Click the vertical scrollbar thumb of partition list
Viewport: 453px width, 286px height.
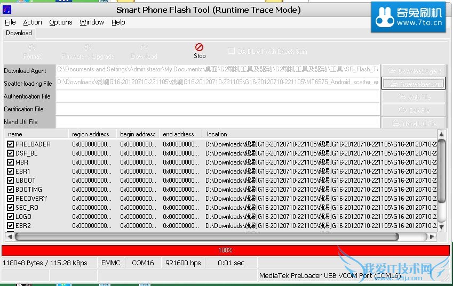click(441, 171)
